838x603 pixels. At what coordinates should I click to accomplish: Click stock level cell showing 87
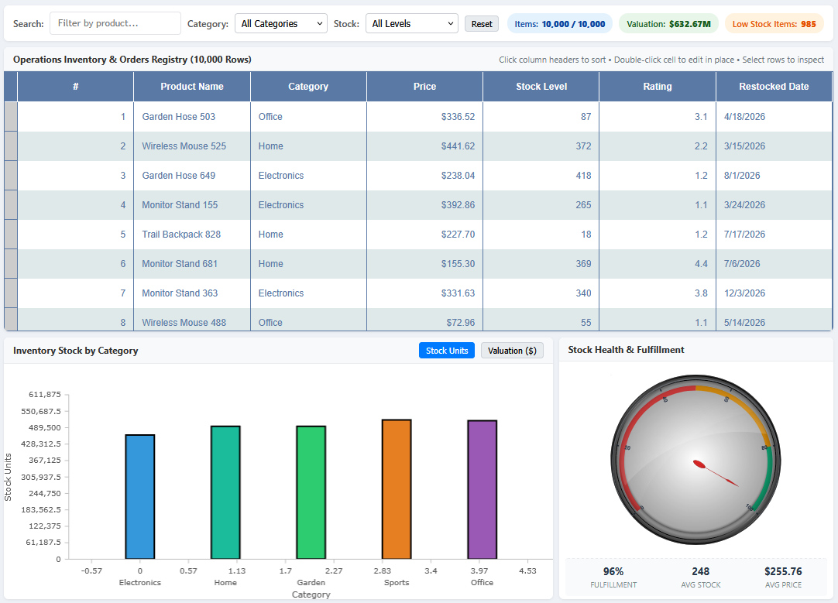click(x=541, y=116)
